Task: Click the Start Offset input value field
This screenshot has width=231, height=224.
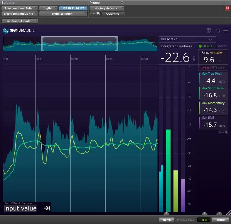Action: [20, 208]
